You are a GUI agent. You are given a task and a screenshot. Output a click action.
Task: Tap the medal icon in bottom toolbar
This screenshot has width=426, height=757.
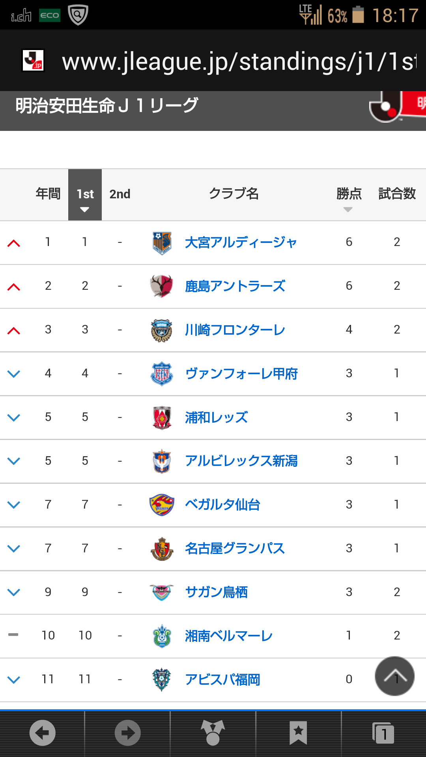(x=213, y=733)
